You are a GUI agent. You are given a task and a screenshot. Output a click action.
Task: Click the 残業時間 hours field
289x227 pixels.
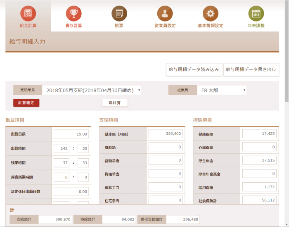tap(61, 163)
